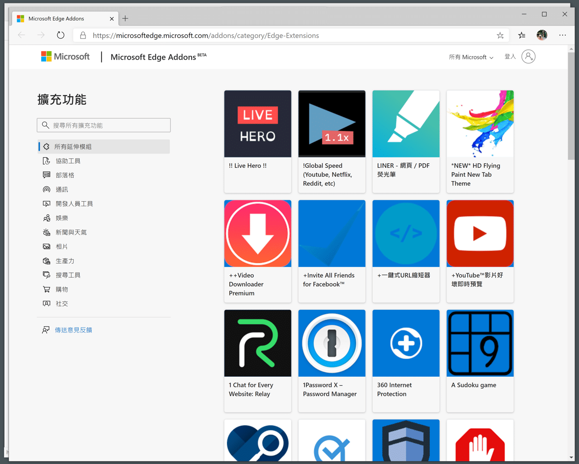Open the blue checkmark circle extension tile
The image size is (579, 464).
[332, 440]
